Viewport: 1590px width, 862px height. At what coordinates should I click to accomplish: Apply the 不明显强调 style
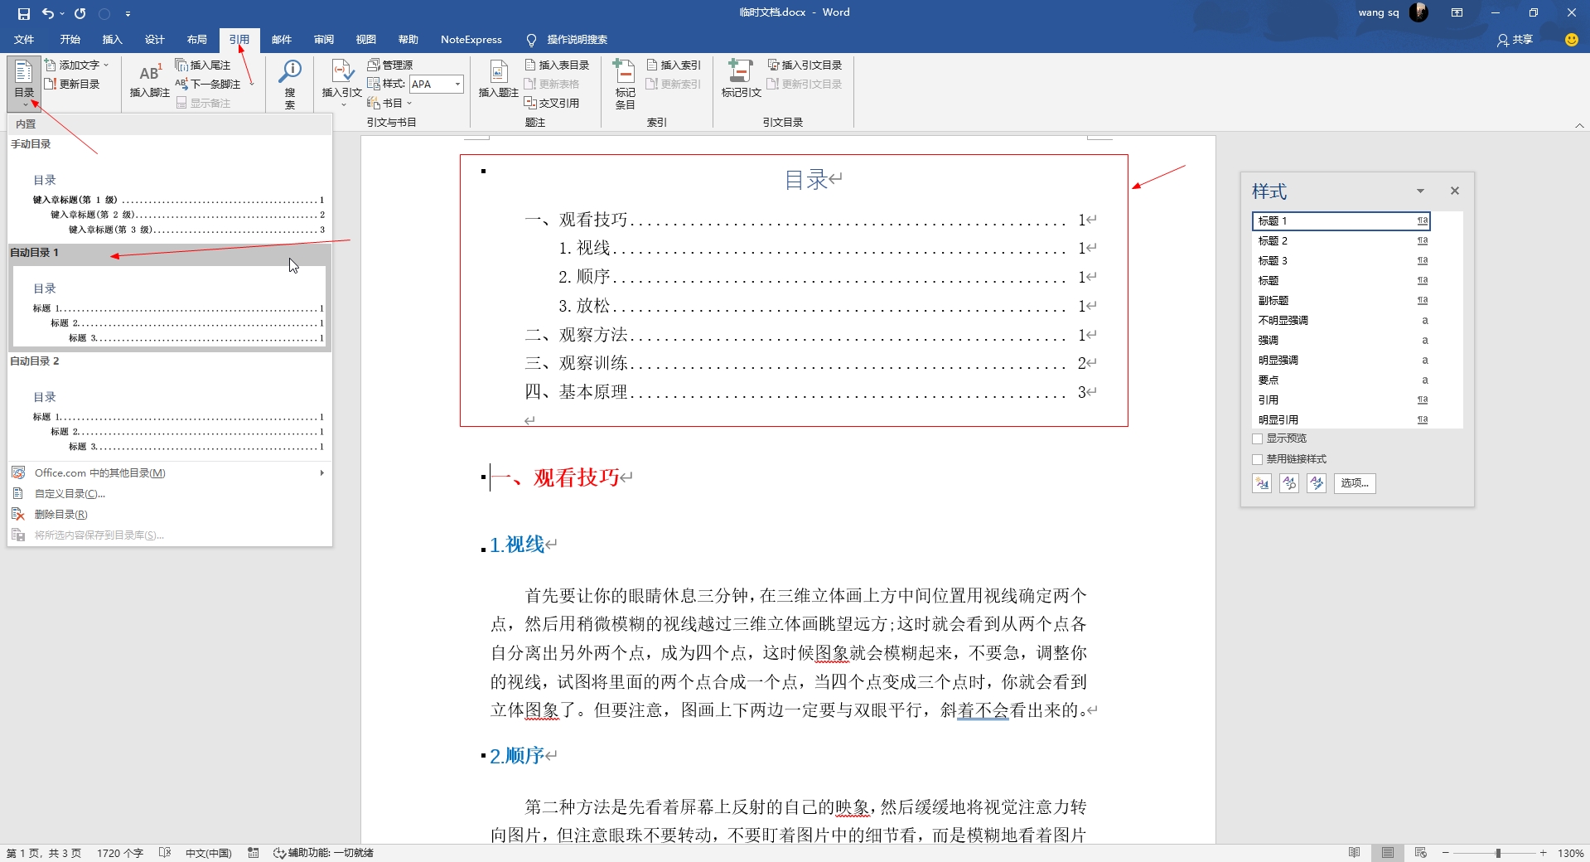pyautogui.click(x=1341, y=320)
